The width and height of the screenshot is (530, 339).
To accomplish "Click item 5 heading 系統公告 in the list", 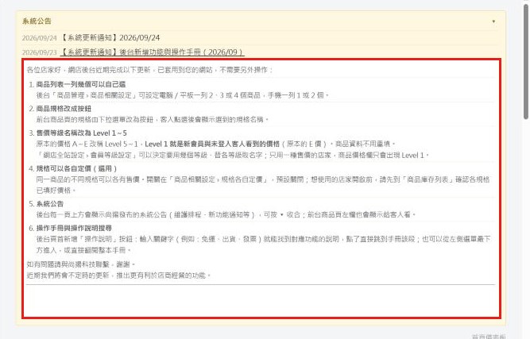I will [50, 203].
